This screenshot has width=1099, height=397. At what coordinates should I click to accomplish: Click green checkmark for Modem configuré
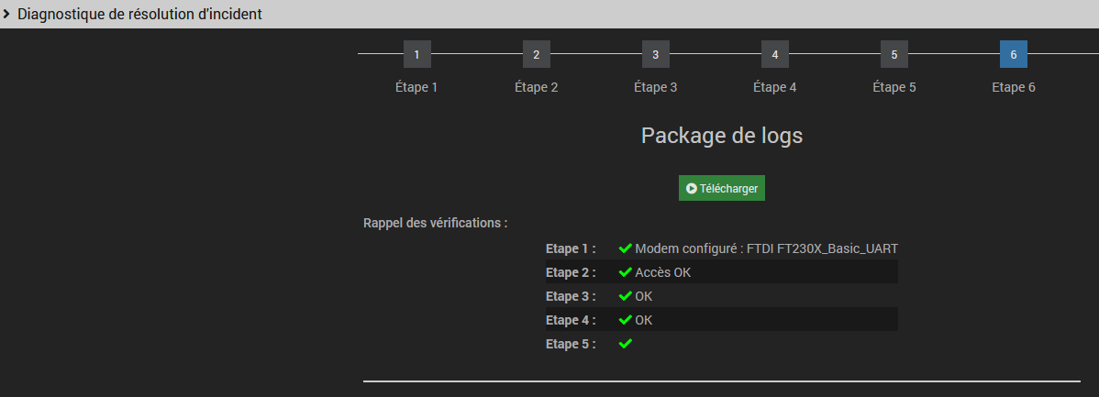tap(626, 248)
